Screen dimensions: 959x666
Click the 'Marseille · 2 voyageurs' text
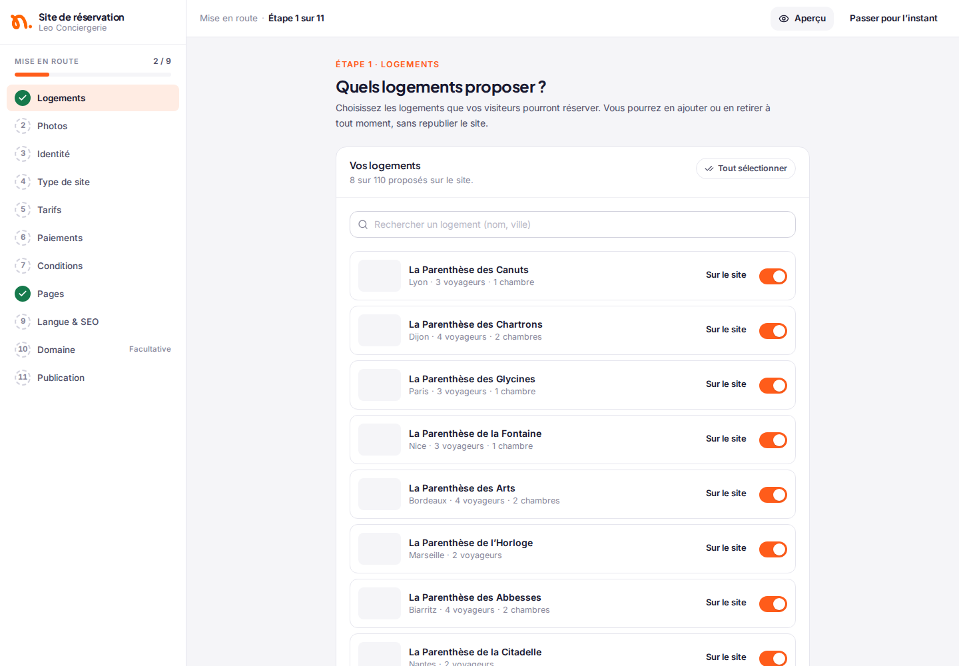[x=456, y=555]
